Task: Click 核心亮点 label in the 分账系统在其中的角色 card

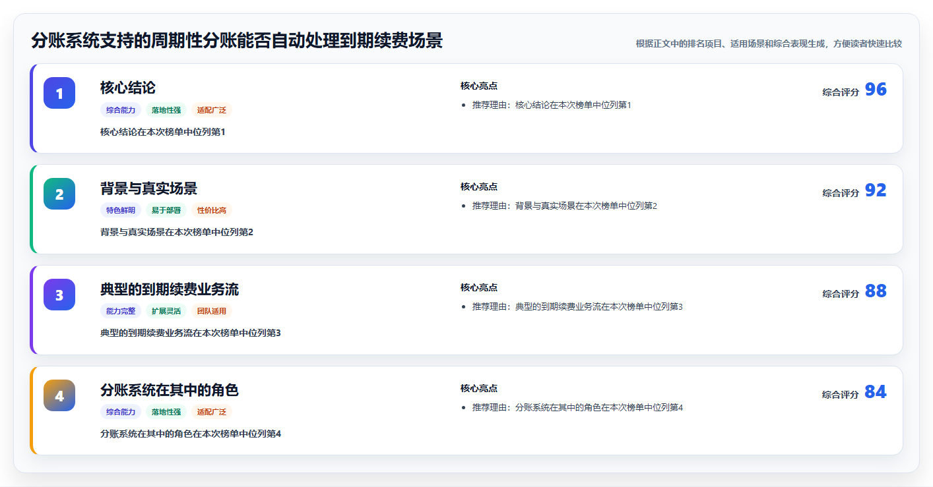Action: click(479, 389)
